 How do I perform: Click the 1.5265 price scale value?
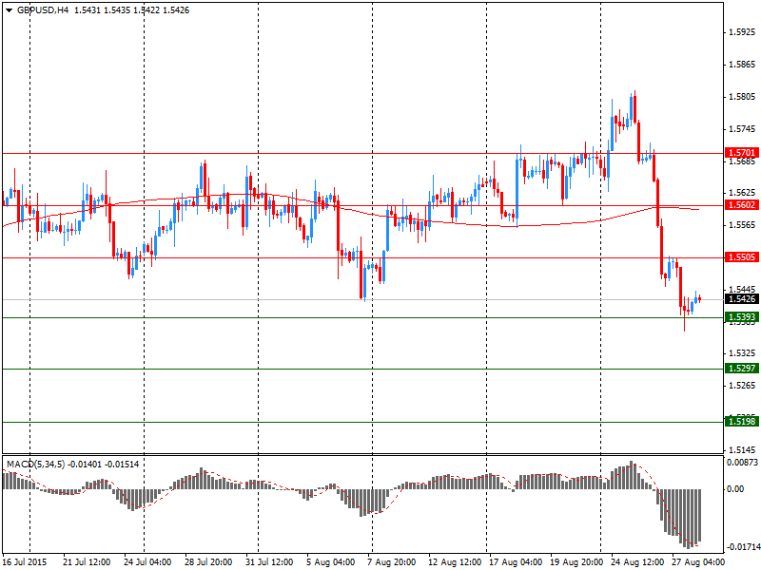(x=742, y=386)
